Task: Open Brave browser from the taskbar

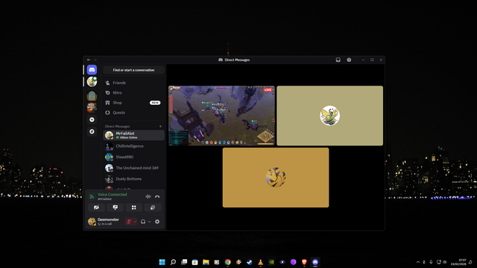Action: pos(304,262)
